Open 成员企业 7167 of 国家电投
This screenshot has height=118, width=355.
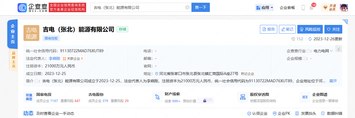tap(47, 101)
